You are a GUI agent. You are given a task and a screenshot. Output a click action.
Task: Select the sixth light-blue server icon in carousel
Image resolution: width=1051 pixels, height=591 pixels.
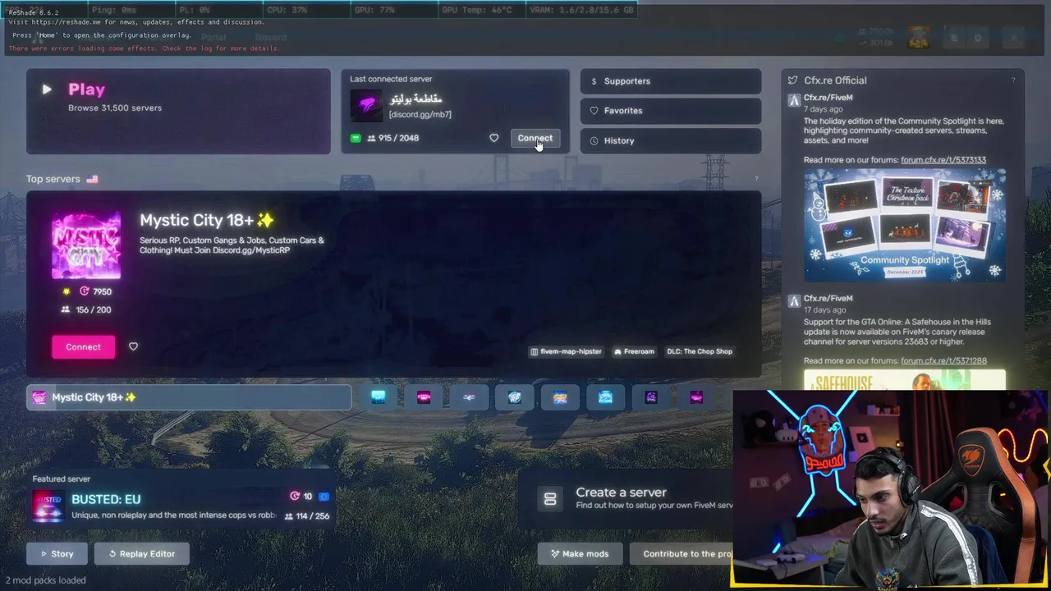605,397
